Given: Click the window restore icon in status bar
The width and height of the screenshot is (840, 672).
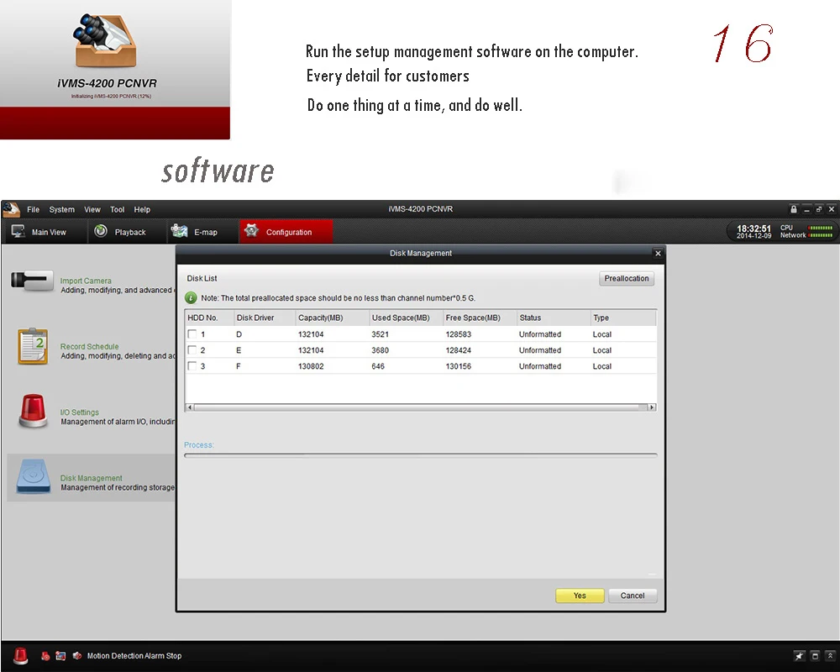Looking at the screenshot, I should pyautogui.click(x=815, y=656).
